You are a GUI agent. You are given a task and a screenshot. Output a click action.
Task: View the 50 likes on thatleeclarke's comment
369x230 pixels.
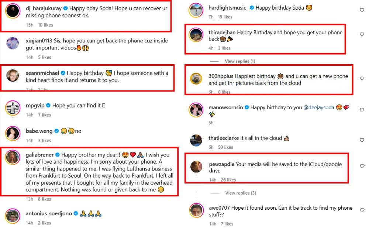pyautogui.click(x=225, y=147)
